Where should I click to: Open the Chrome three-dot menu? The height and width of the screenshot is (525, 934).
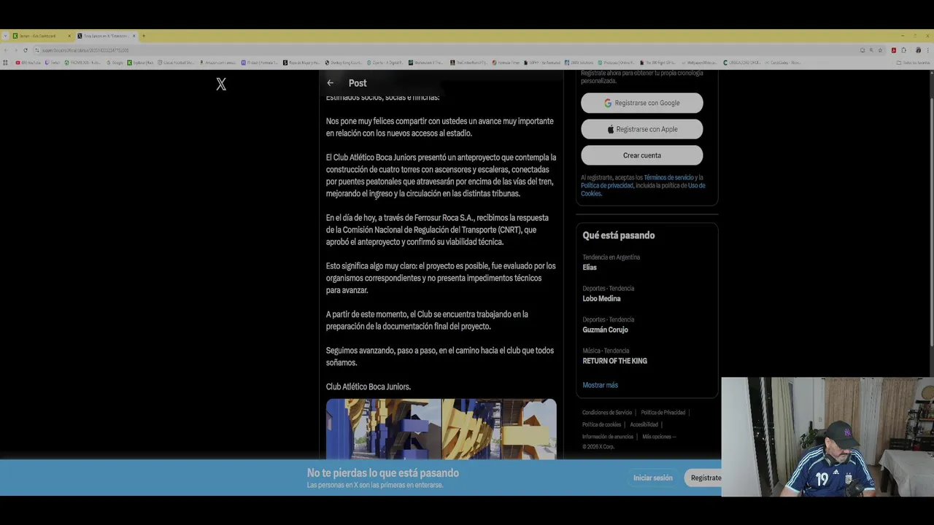click(x=928, y=50)
